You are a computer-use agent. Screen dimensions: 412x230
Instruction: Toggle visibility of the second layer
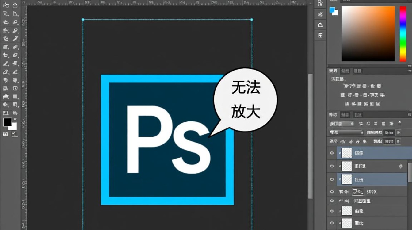tap(332, 166)
